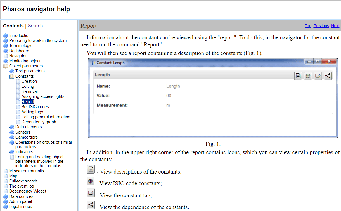Click the tag icon in the Length report header
The width and height of the screenshot is (341, 211).
pos(318,76)
